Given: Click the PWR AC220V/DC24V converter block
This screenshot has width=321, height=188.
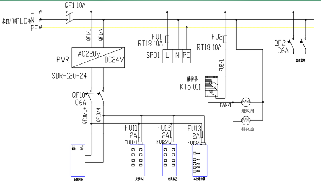Looking at the screenshot, I should [98, 57].
